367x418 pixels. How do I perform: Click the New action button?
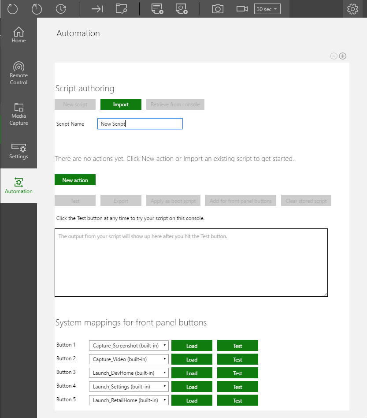pyautogui.click(x=75, y=180)
